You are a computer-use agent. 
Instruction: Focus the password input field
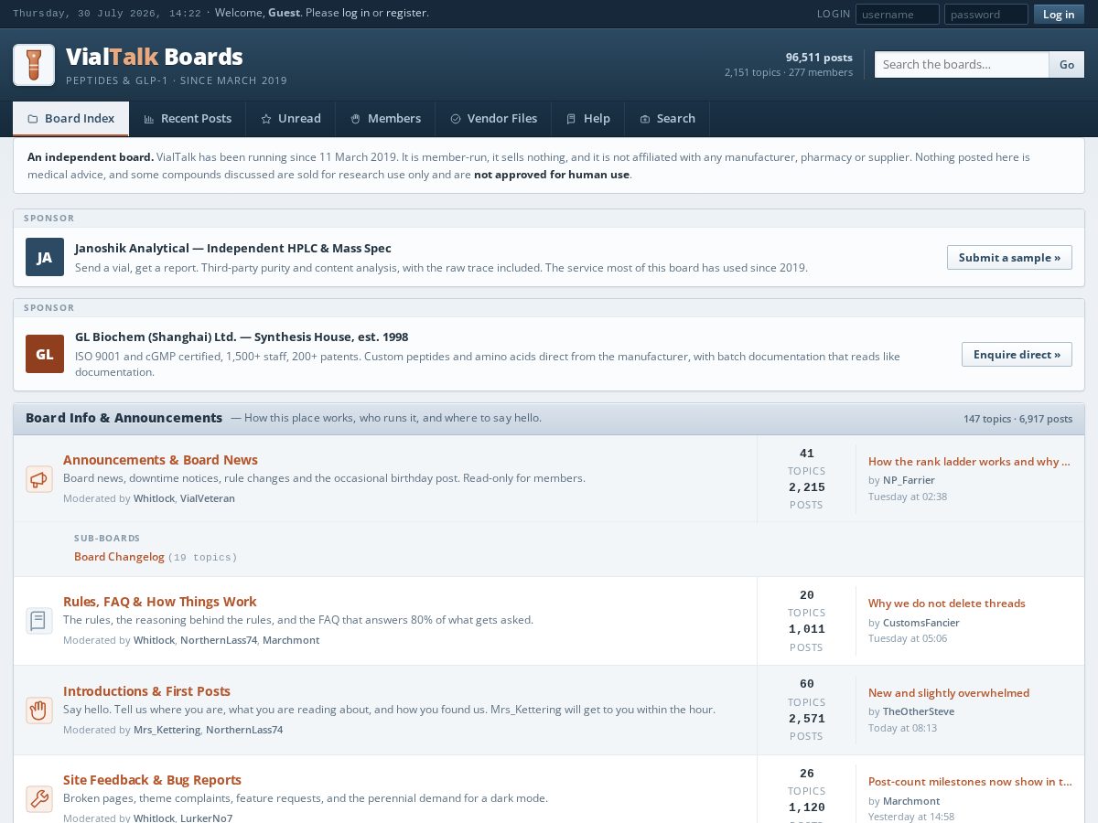pos(986,14)
